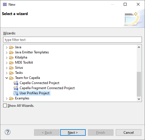Open the help question mark icon
Screen dimensions: 145x140
point(8,132)
